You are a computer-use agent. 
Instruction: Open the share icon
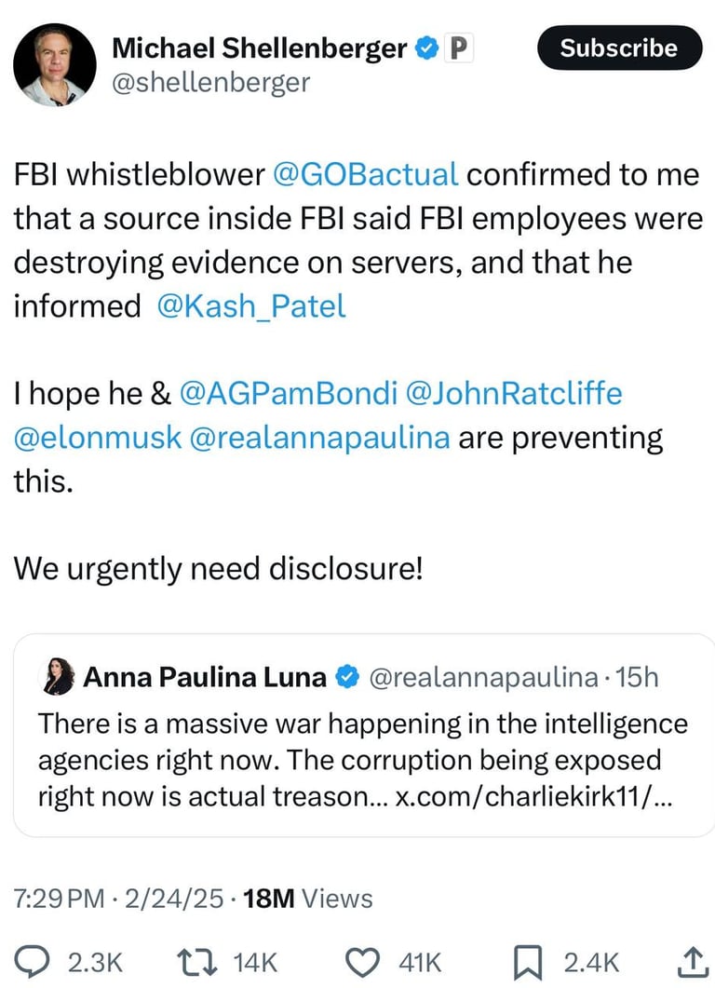[693, 960]
